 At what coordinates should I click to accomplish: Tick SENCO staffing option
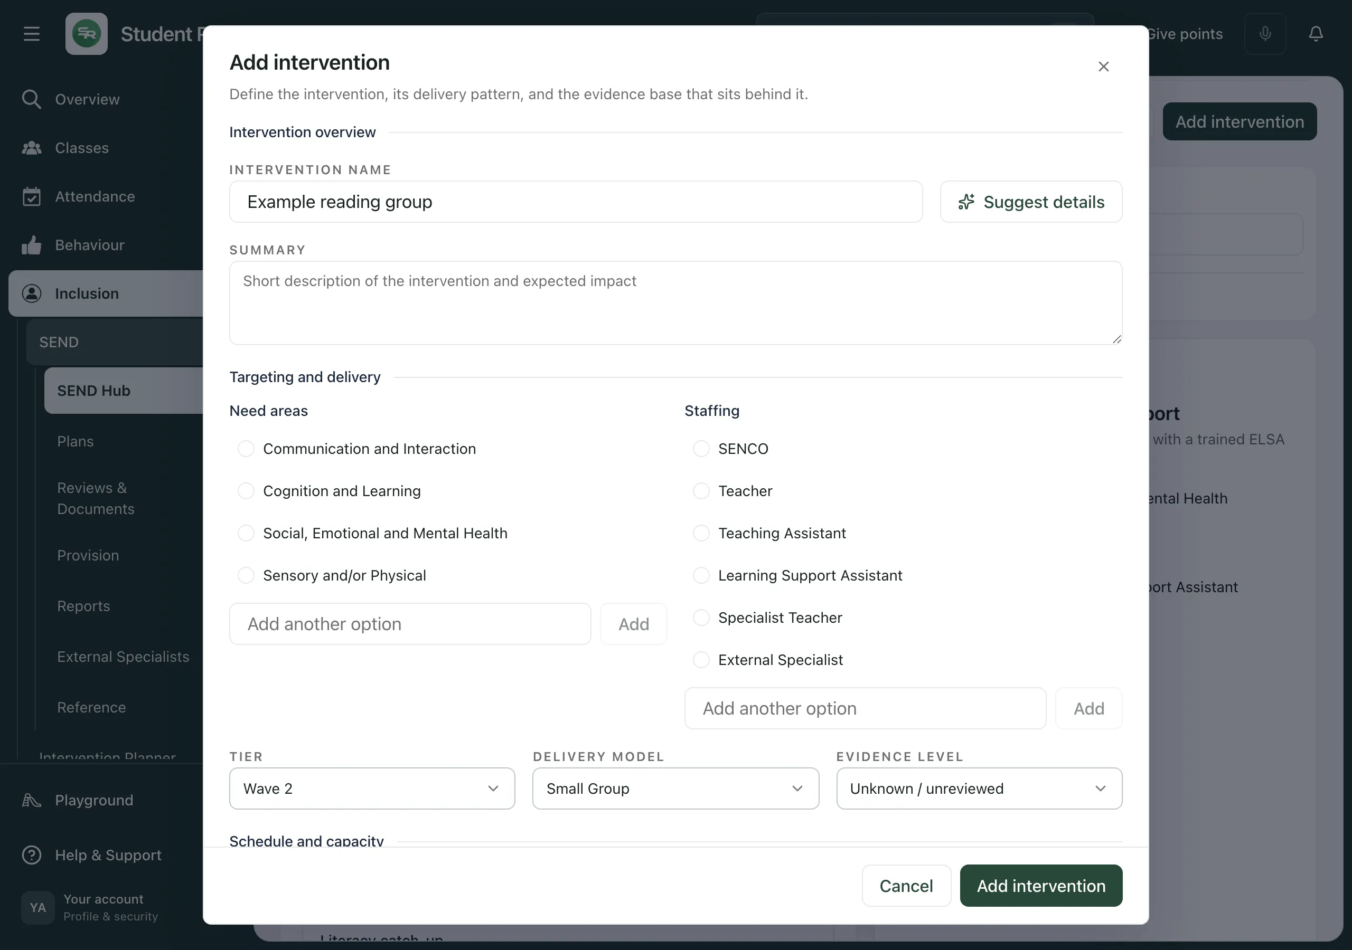click(701, 449)
